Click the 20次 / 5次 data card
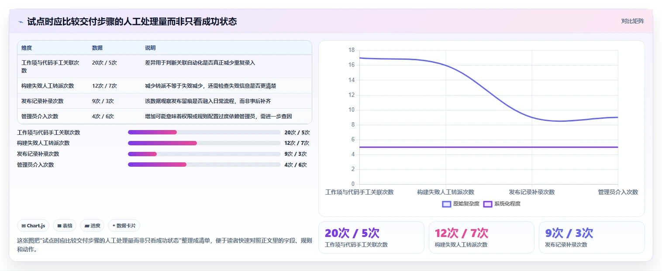662x271 pixels. 371,237
